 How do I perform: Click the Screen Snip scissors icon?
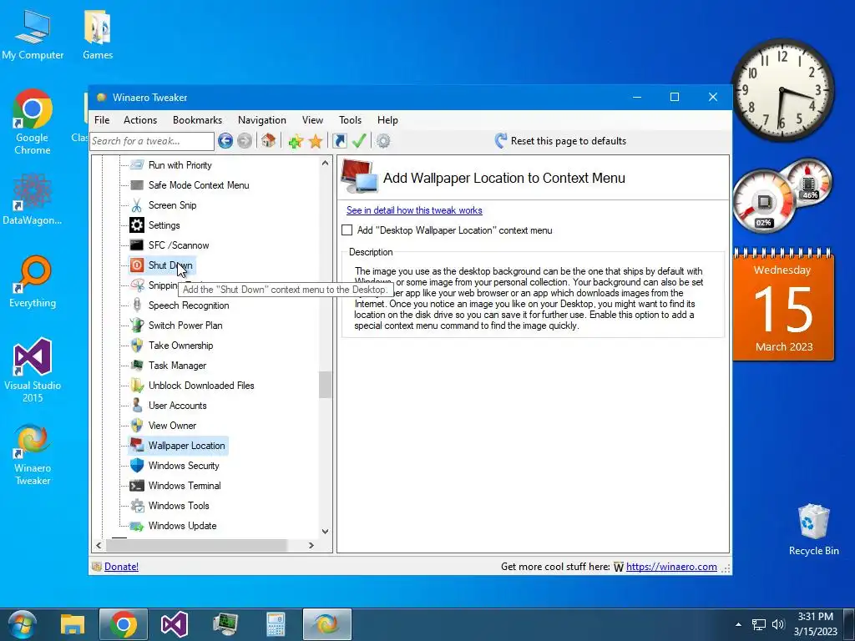(x=137, y=205)
